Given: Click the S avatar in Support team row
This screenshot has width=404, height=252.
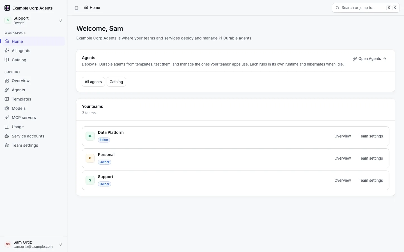Looking at the screenshot, I should tap(90, 180).
